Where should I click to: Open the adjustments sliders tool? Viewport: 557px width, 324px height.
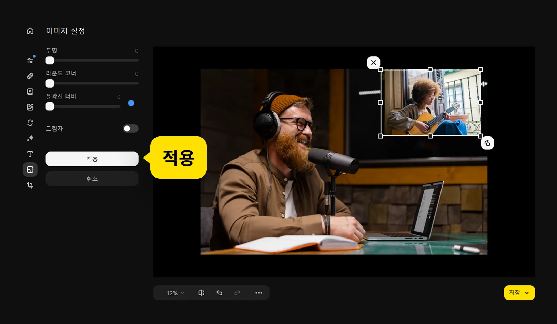pos(30,61)
